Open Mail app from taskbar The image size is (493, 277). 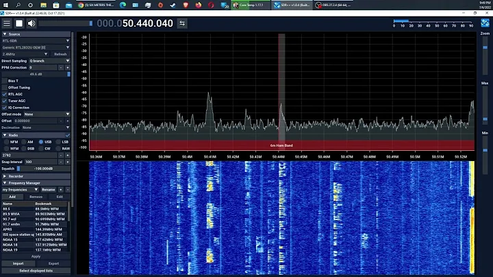[68, 5]
